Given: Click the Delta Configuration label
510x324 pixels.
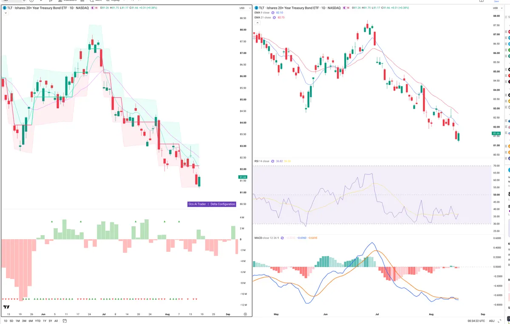Looking at the screenshot, I should [223, 204].
